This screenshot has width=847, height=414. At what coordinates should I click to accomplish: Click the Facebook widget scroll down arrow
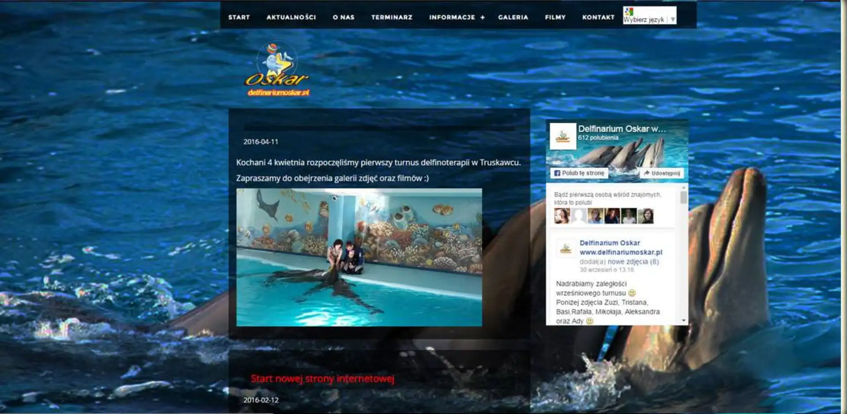pos(683,321)
